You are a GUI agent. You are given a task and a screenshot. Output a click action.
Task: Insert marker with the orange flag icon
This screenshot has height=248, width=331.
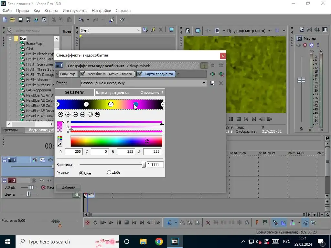pyautogui.click(x=257, y=222)
